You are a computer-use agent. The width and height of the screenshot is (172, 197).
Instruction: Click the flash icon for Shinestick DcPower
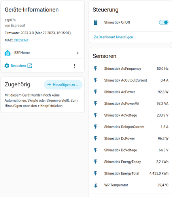(96, 138)
